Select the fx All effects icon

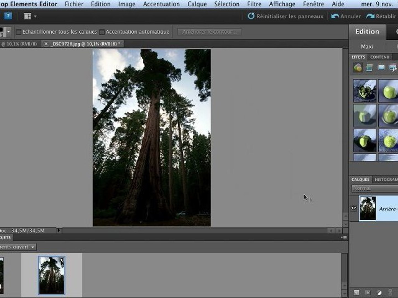[393, 68]
